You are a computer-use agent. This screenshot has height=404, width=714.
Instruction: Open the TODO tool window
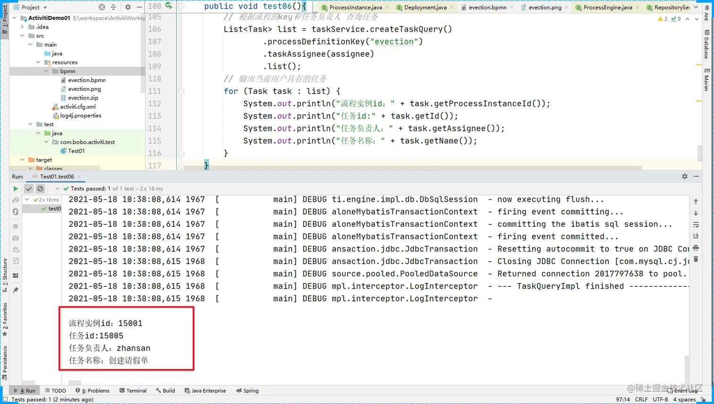[55, 391]
